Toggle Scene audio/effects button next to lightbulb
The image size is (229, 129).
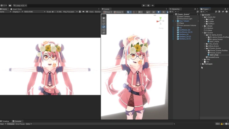tap(163, 12)
